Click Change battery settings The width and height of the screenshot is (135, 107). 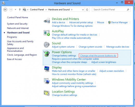(64, 56)
